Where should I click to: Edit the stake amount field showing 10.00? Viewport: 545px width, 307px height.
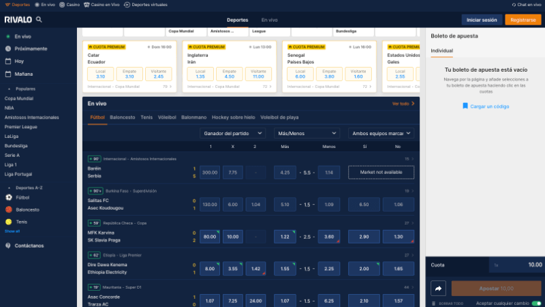[x=516, y=265]
